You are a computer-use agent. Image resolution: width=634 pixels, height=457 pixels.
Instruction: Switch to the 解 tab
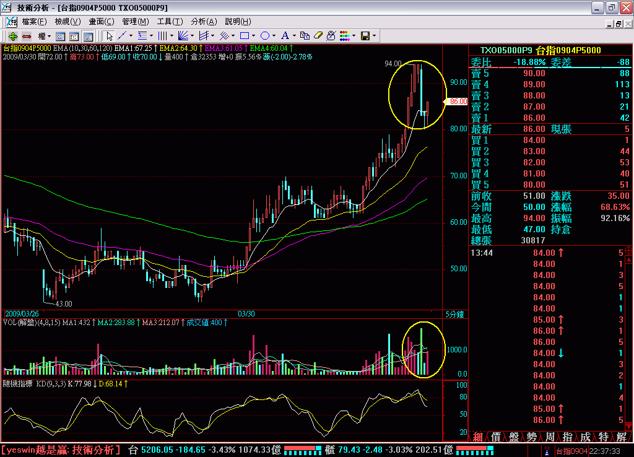621,437
